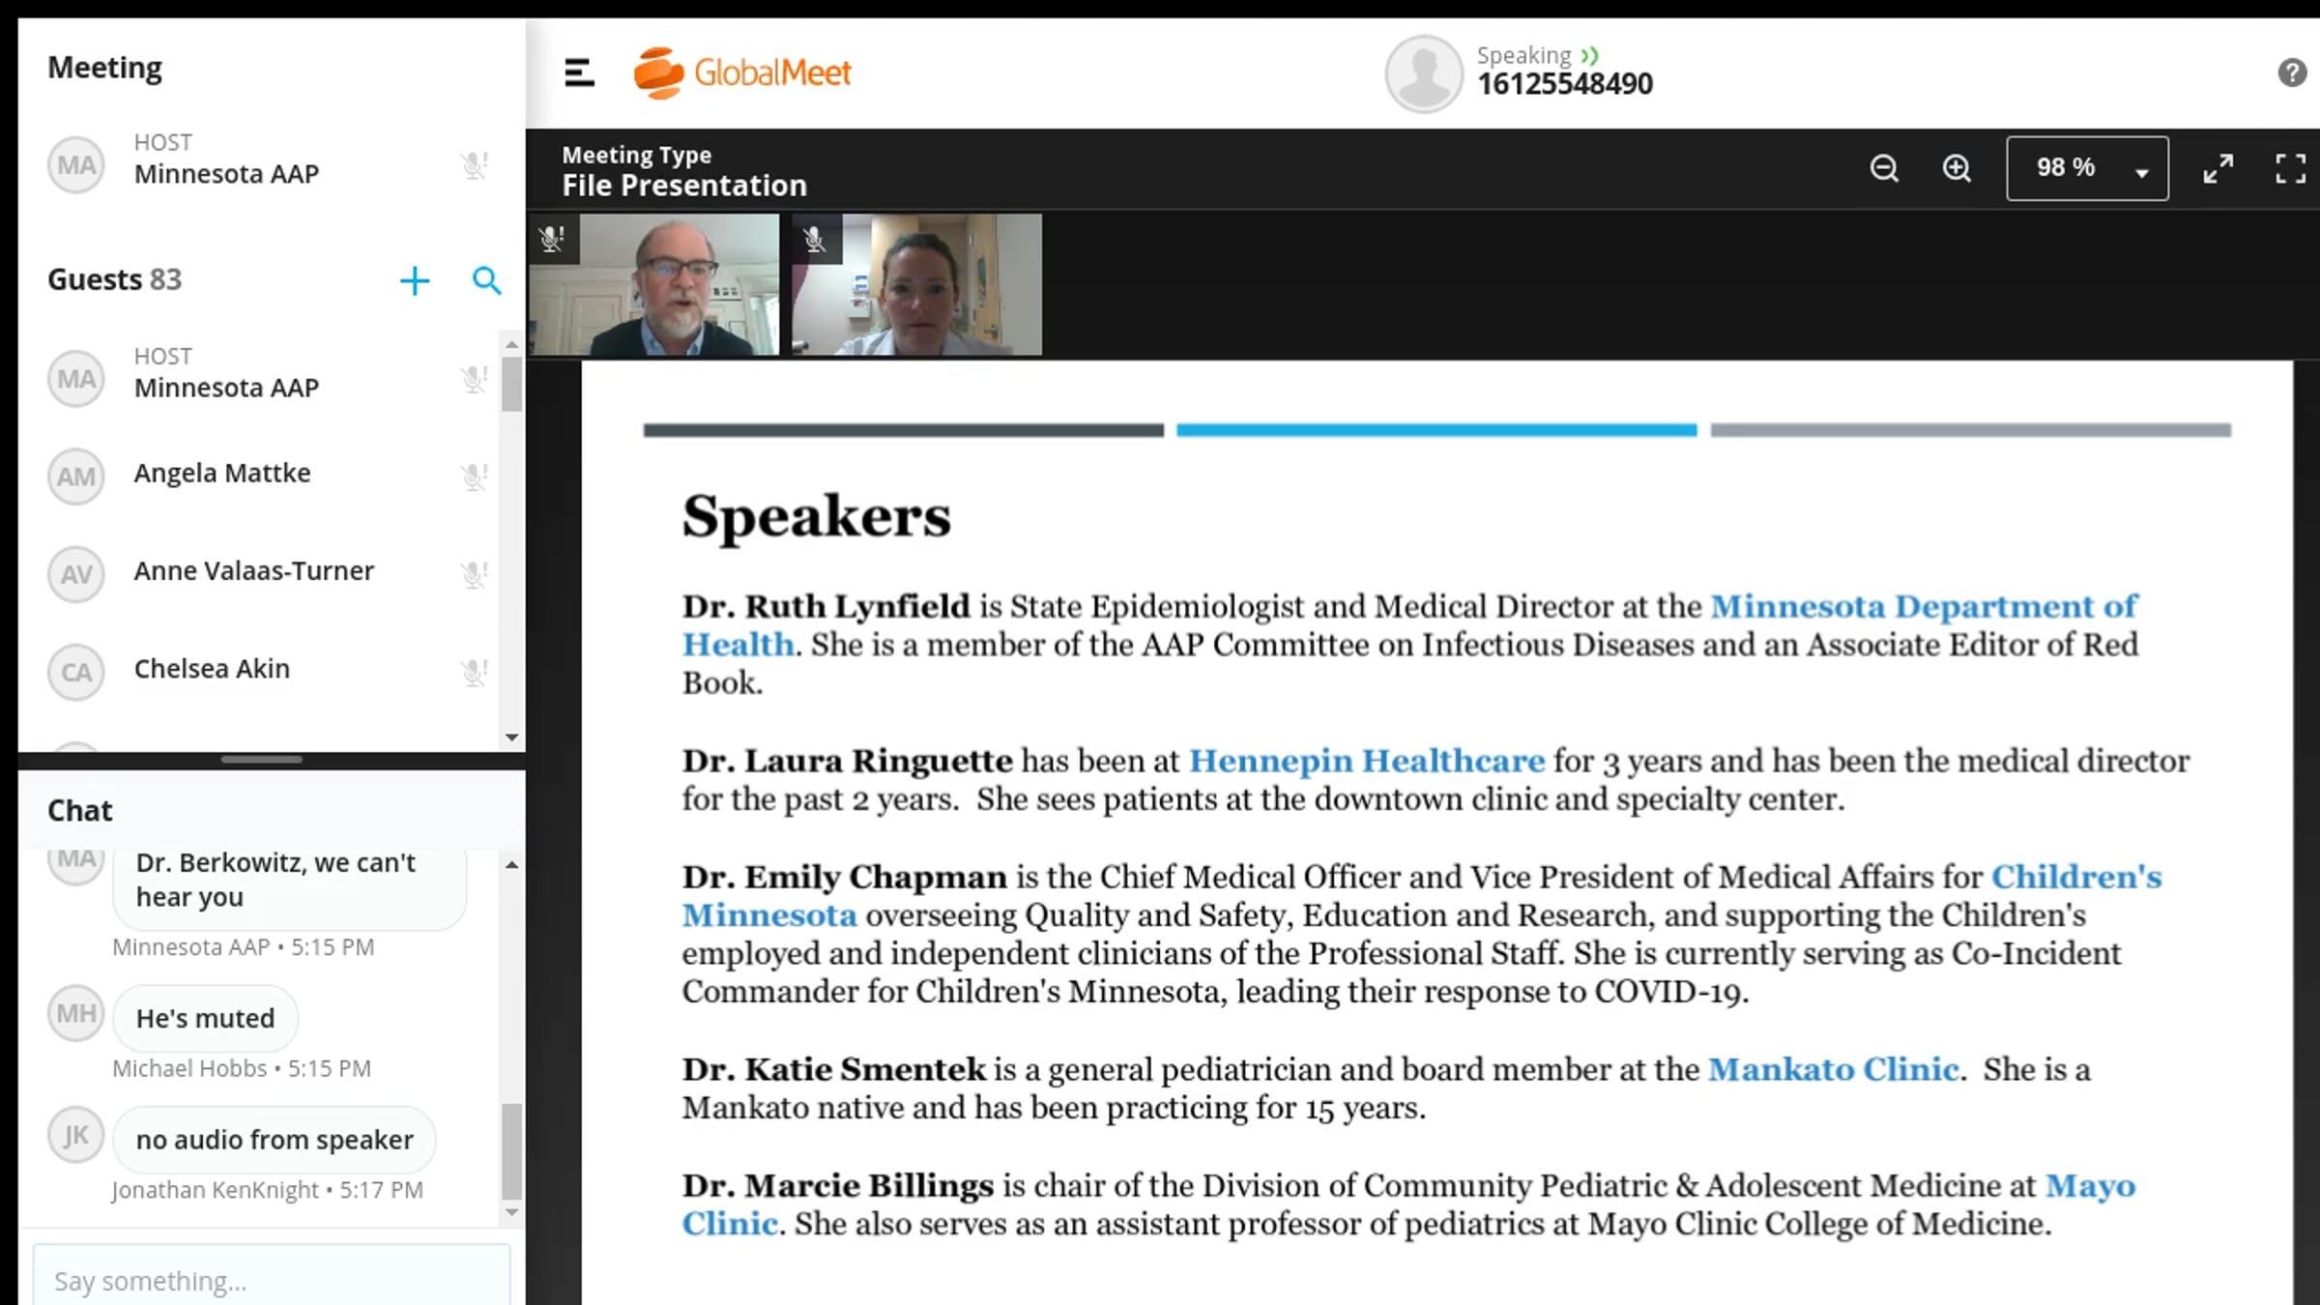
Task: Expand the presentation view with diagonal arrows
Action: [2218, 168]
